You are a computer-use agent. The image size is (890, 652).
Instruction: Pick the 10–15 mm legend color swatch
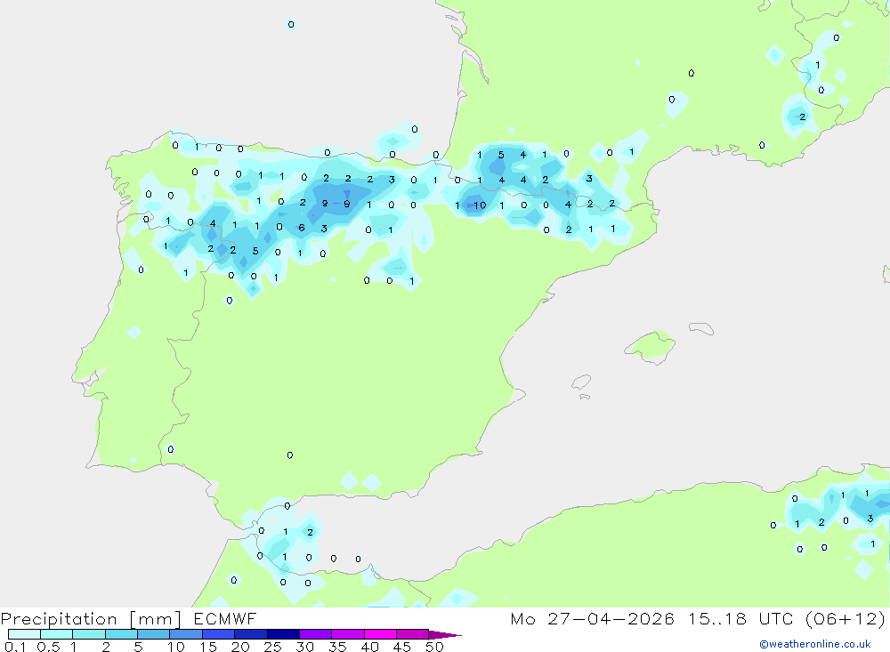[x=186, y=634]
